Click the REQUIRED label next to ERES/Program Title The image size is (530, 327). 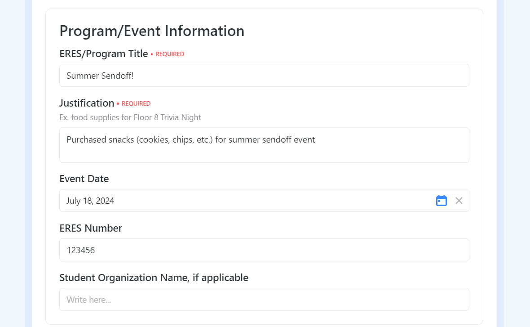click(169, 54)
